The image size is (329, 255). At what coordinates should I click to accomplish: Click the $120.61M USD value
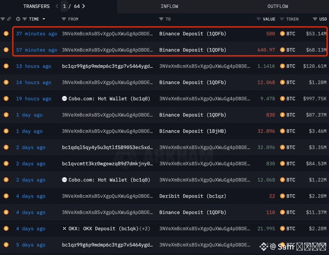point(315,66)
